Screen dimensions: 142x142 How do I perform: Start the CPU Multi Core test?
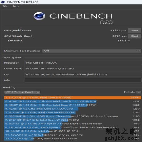pyautogui.click(x=135, y=30)
